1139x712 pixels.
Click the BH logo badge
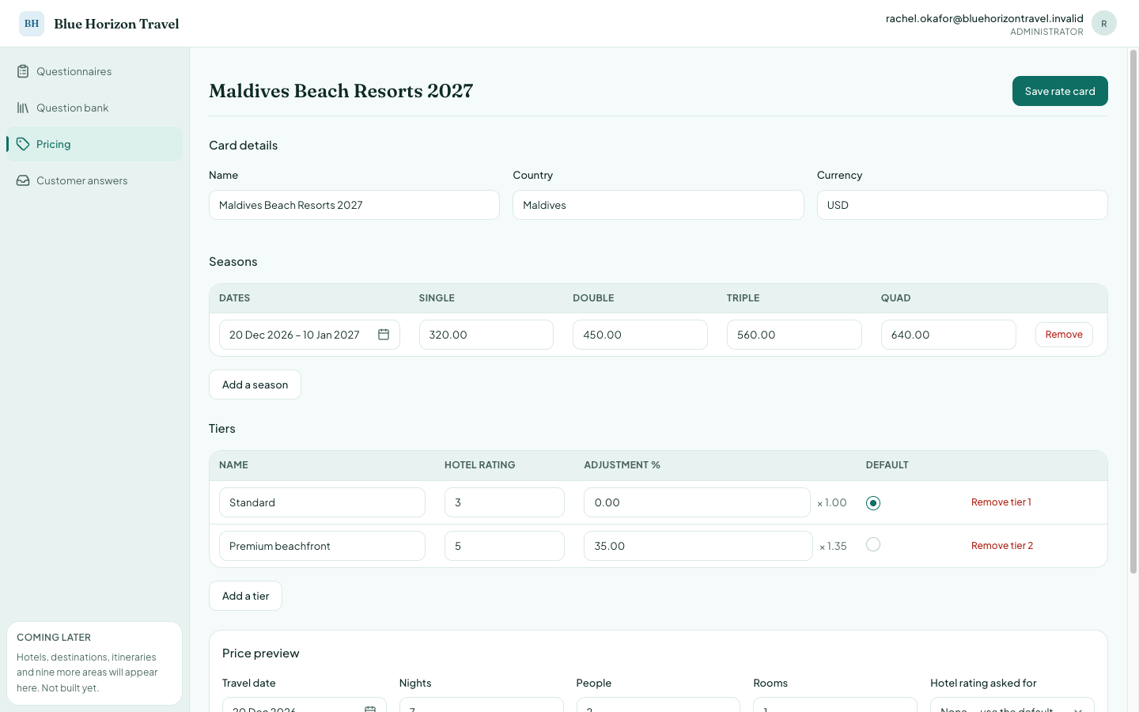pyautogui.click(x=32, y=24)
